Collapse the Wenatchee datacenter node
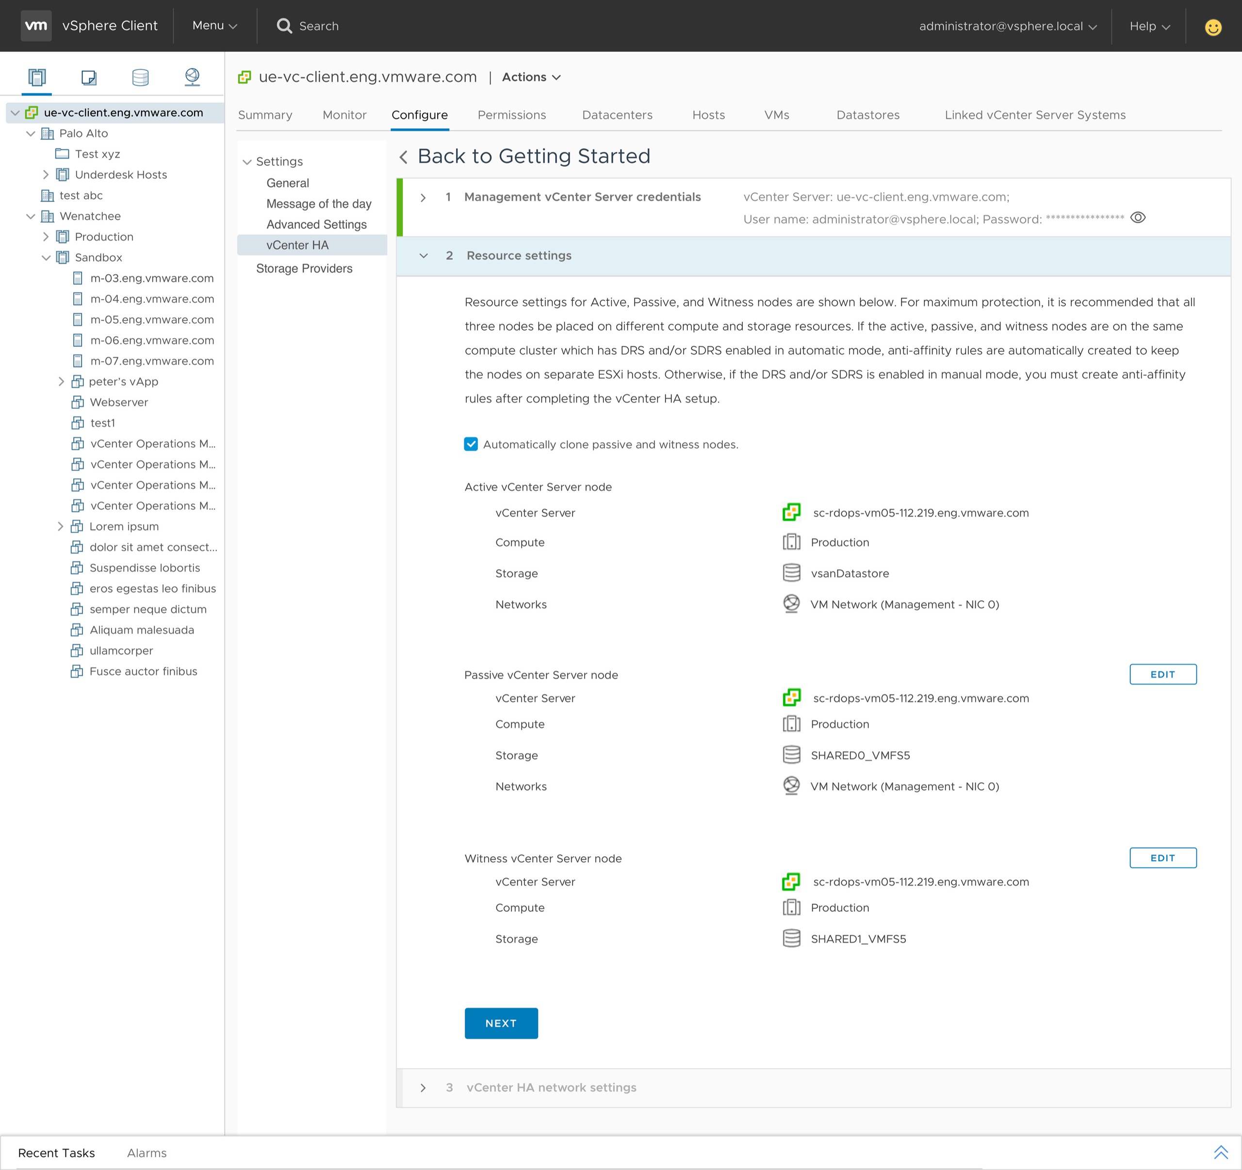This screenshot has height=1170, width=1242. tap(31, 216)
